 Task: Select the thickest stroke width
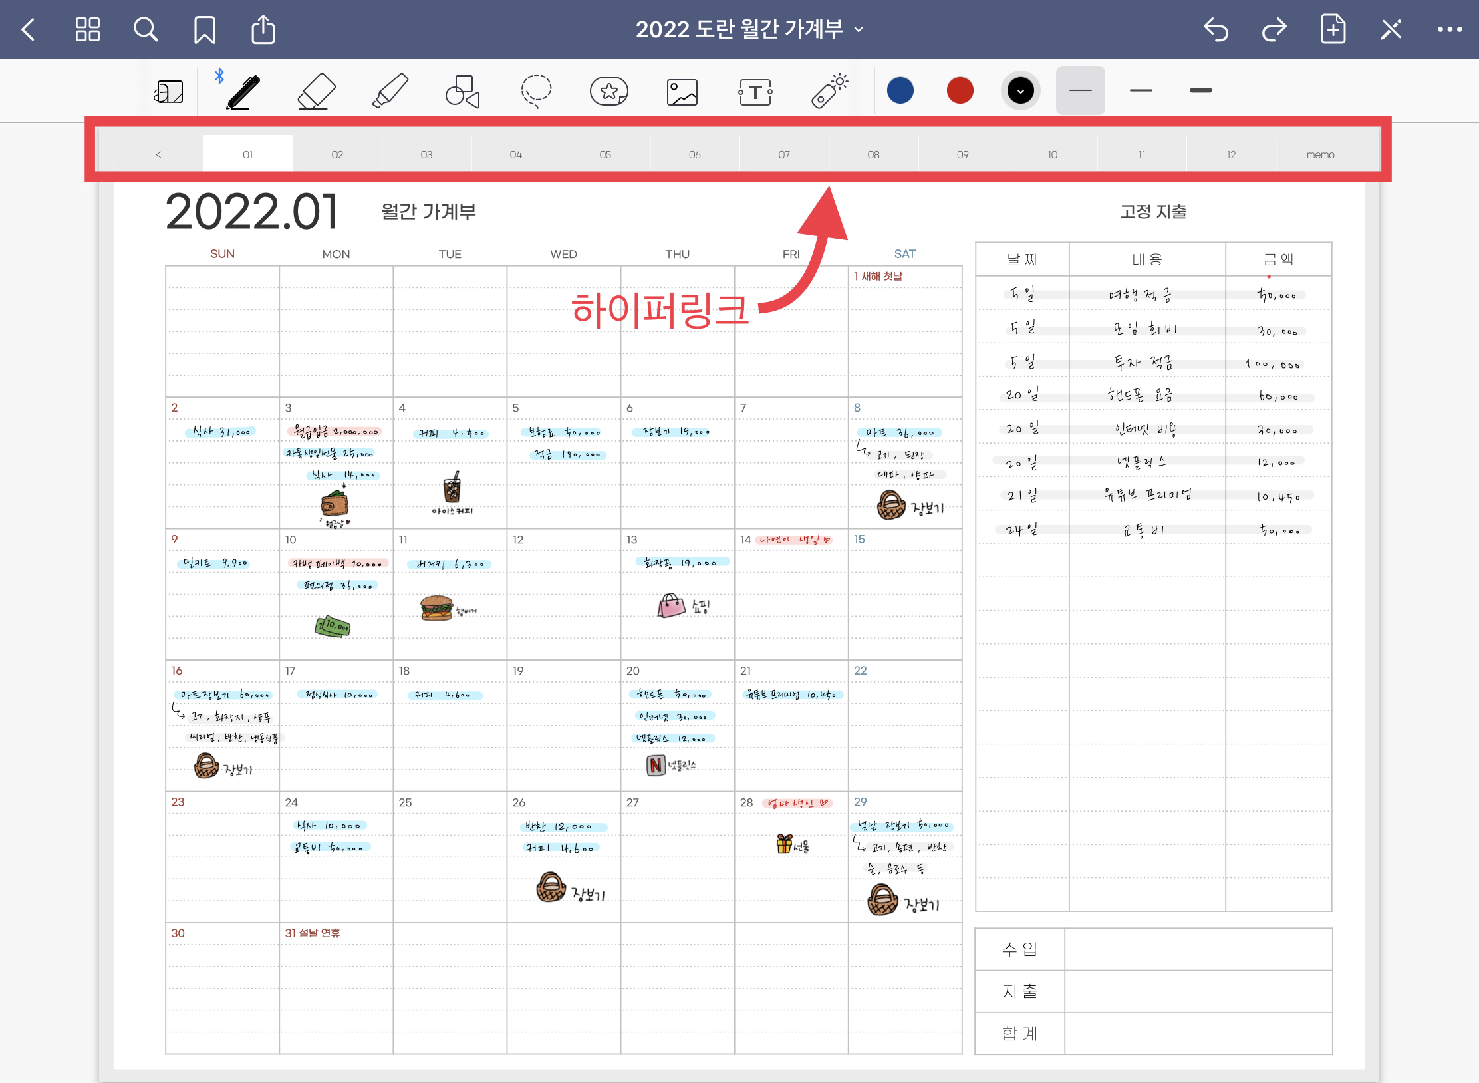(x=1200, y=90)
